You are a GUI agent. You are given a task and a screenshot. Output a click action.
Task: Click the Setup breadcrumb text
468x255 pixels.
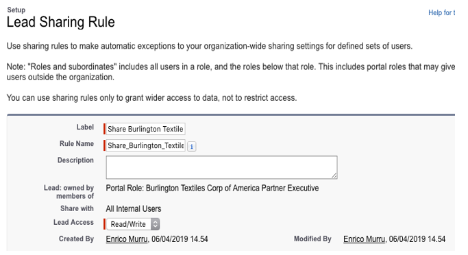point(16,10)
